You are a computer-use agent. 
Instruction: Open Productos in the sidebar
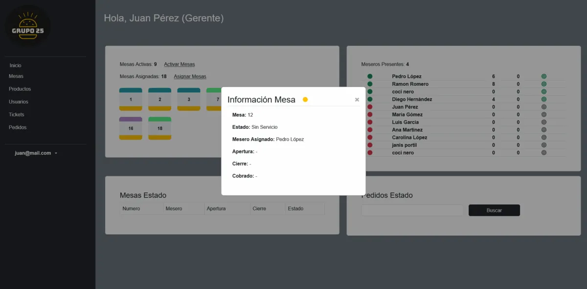(x=20, y=89)
